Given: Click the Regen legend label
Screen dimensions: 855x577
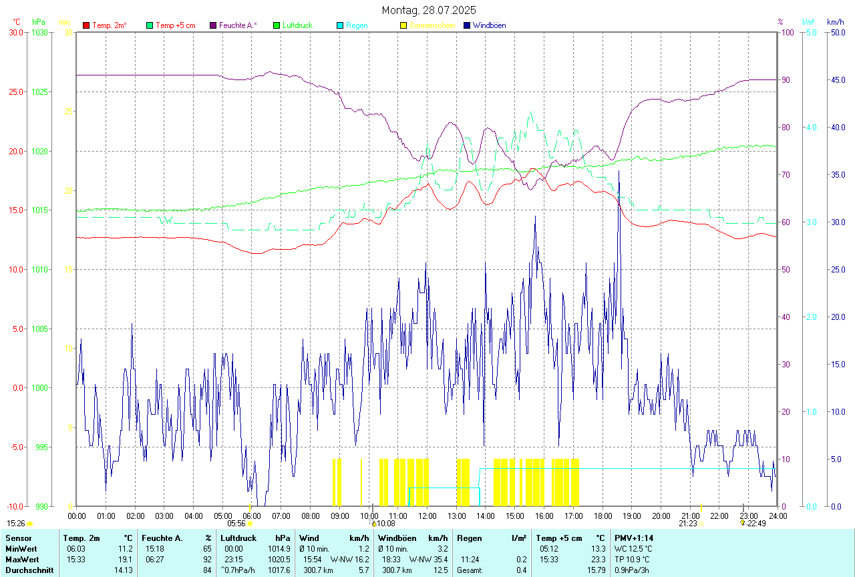Looking at the screenshot, I should click(356, 25).
